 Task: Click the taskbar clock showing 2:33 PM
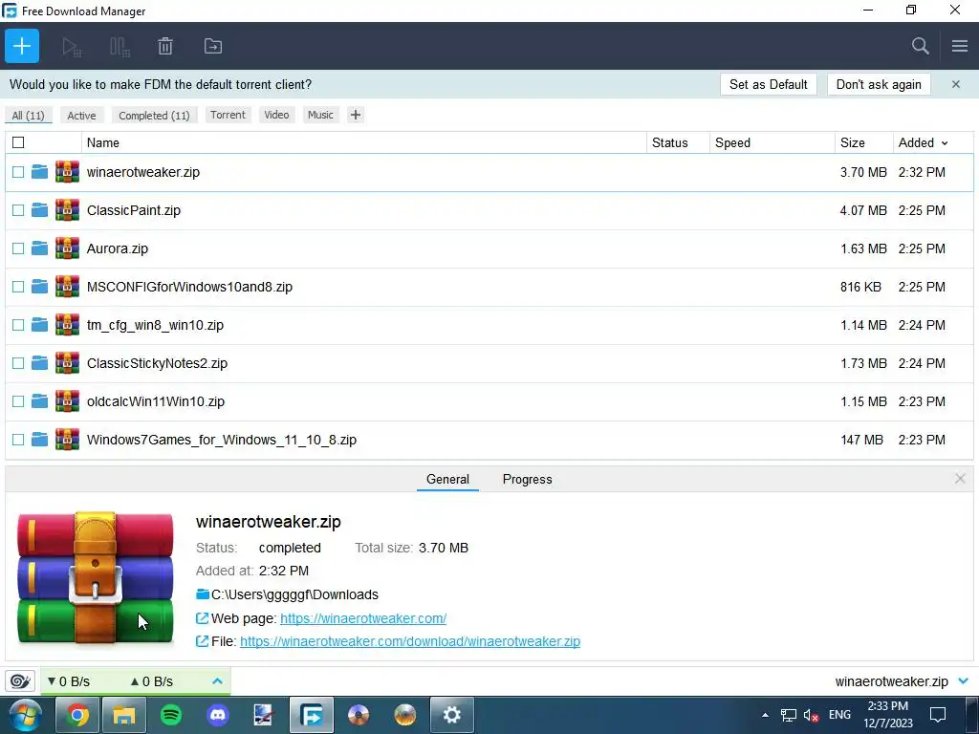pos(888,715)
